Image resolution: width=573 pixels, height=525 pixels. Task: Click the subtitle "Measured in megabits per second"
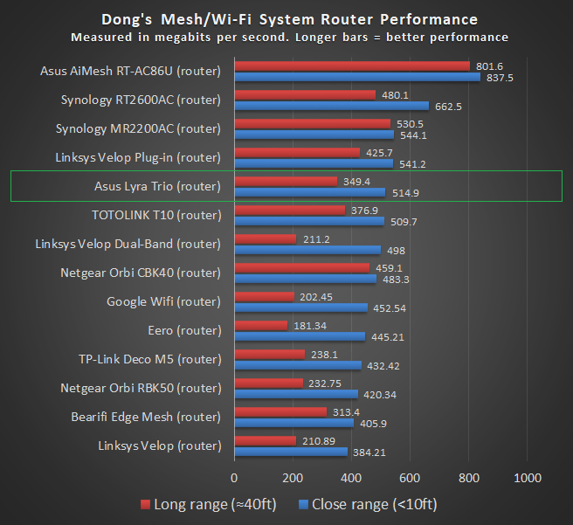coord(180,38)
